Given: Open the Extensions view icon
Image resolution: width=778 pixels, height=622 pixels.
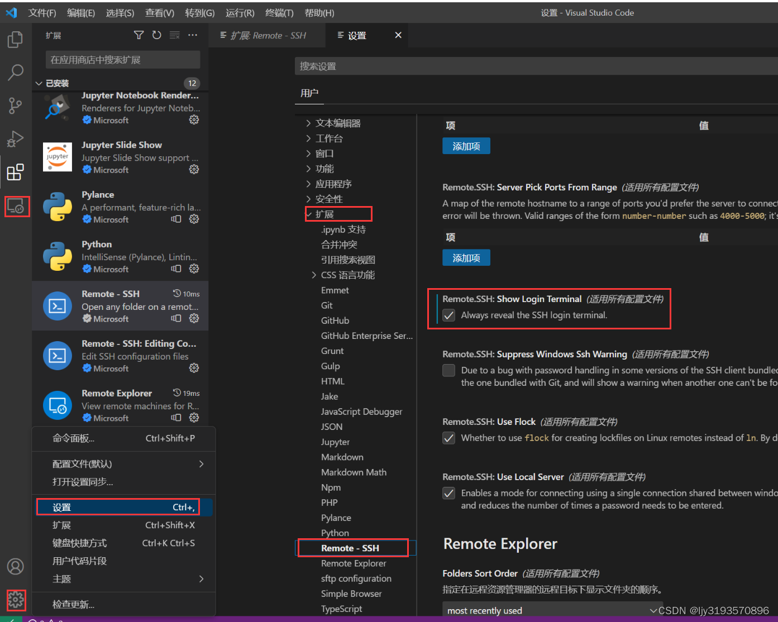Looking at the screenshot, I should pos(15,172).
